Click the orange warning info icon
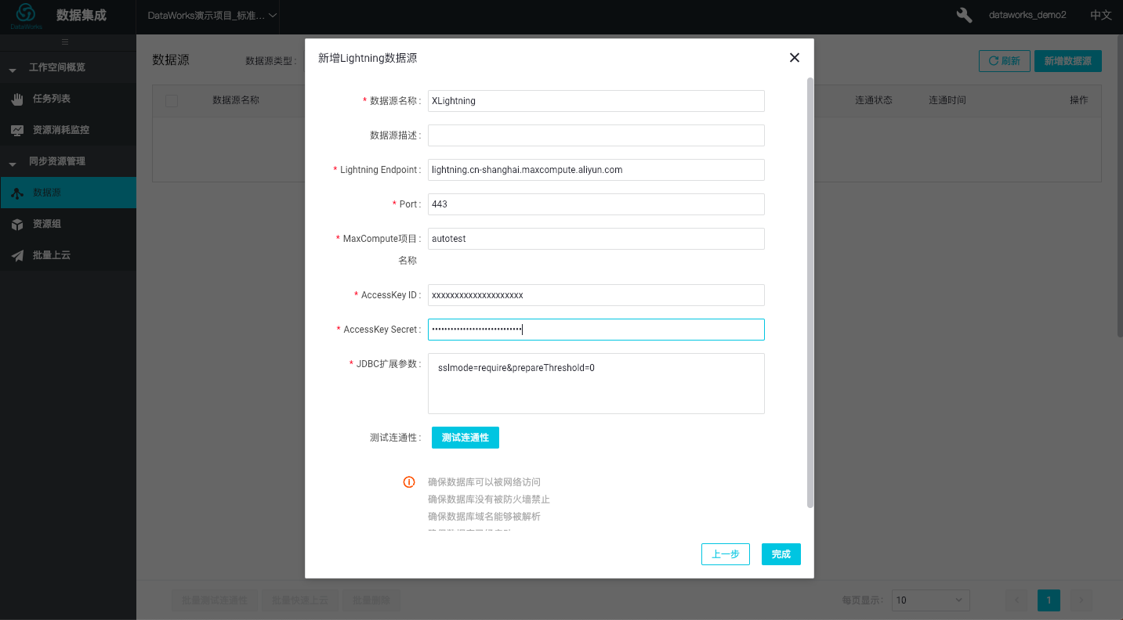The image size is (1123, 620). point(409,482)
